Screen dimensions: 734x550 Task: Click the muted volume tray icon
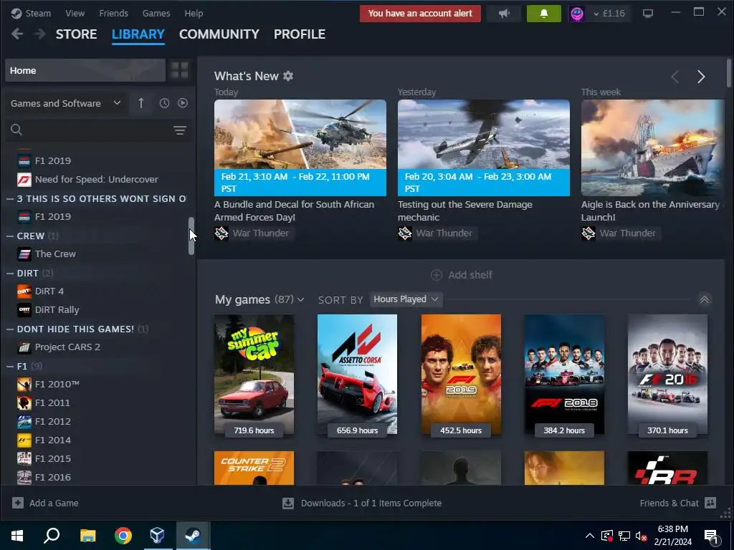click(642, 536)
